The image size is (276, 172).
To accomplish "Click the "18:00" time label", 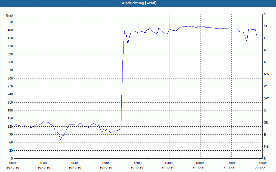I will click(200, 163).
